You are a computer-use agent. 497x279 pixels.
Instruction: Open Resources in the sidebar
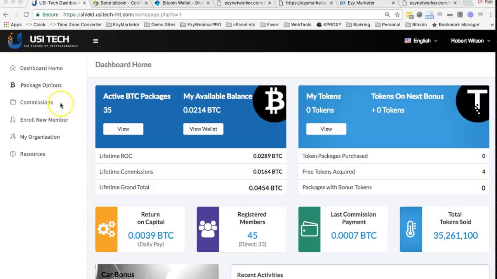pos(33,154)
